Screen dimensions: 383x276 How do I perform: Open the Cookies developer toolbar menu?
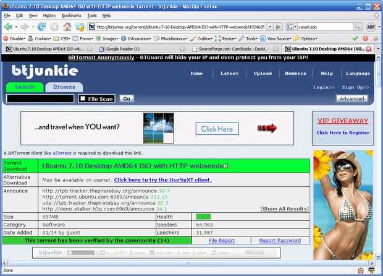[40, 38]
